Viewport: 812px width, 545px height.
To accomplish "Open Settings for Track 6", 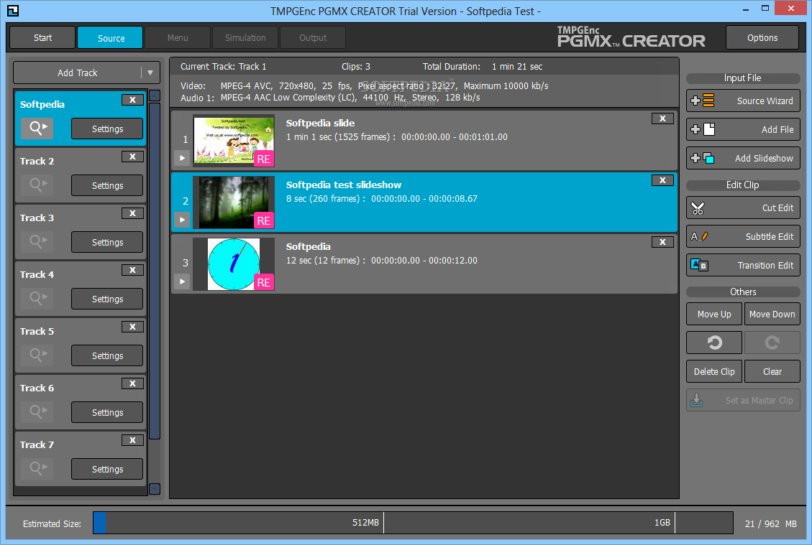I will [x=107, y=412].
